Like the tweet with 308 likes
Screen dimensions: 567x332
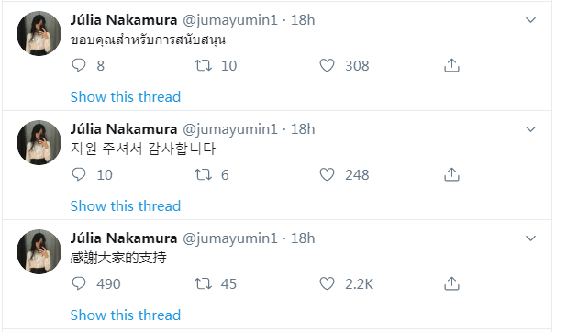pos(327,65)
